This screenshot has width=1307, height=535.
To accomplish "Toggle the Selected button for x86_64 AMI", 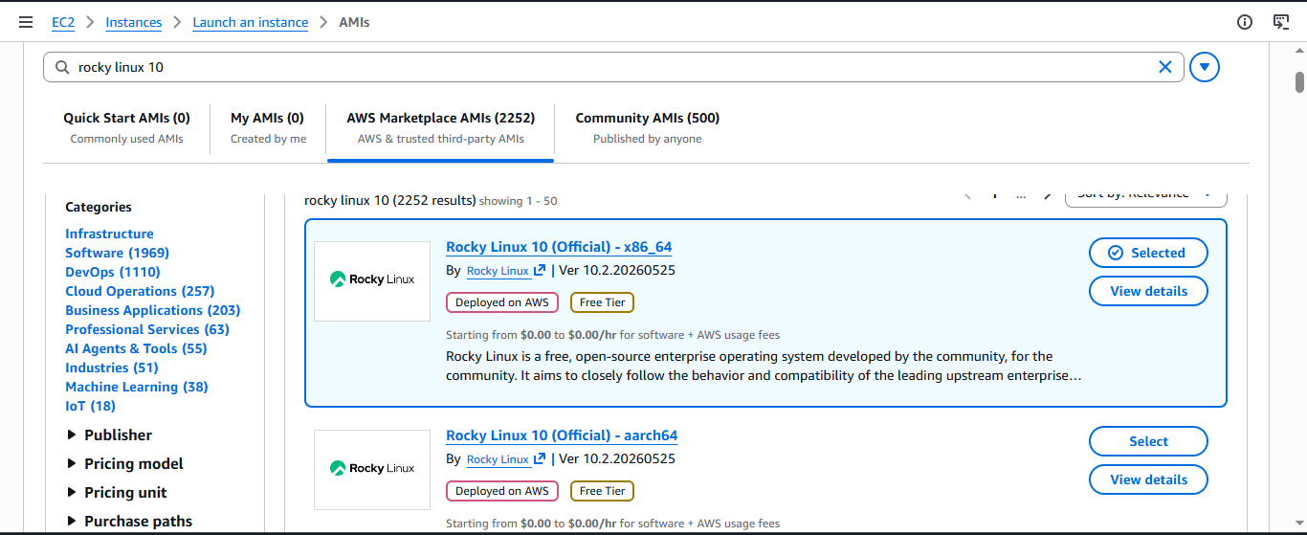I will 1148,253.
